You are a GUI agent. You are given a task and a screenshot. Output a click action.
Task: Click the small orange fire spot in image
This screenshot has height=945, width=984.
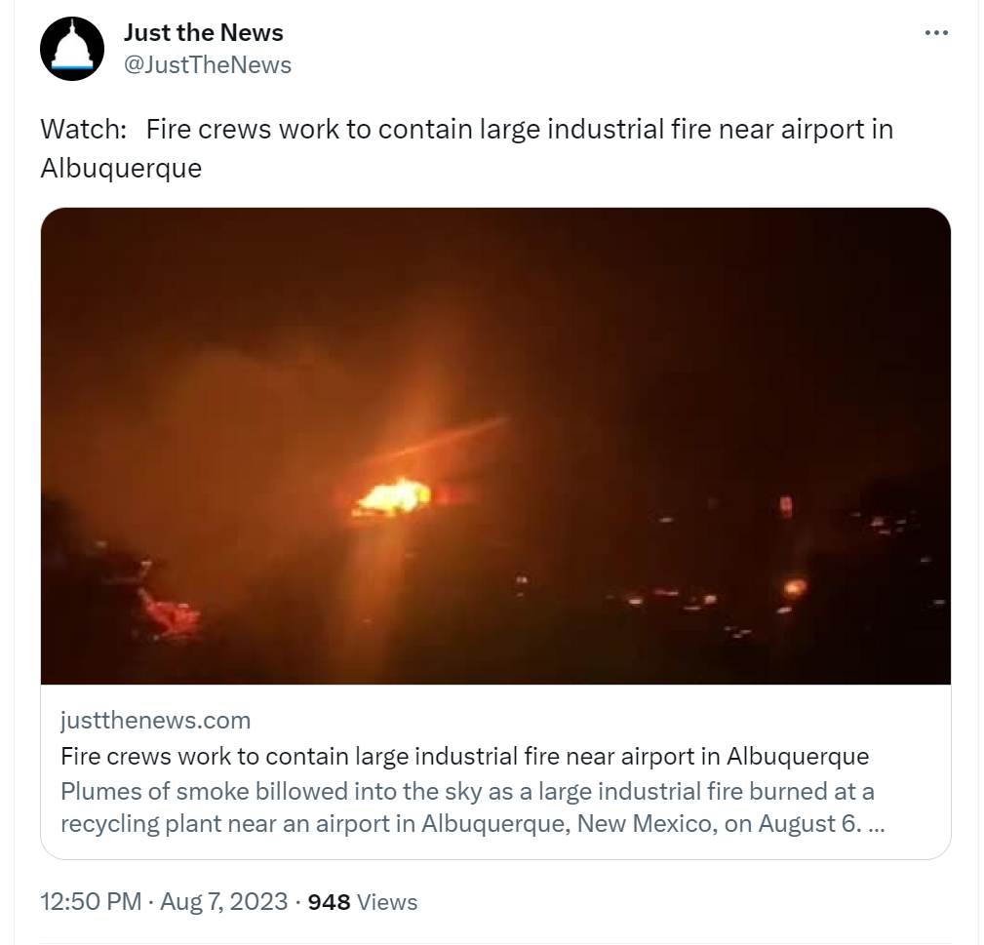(x=794, y=588)
